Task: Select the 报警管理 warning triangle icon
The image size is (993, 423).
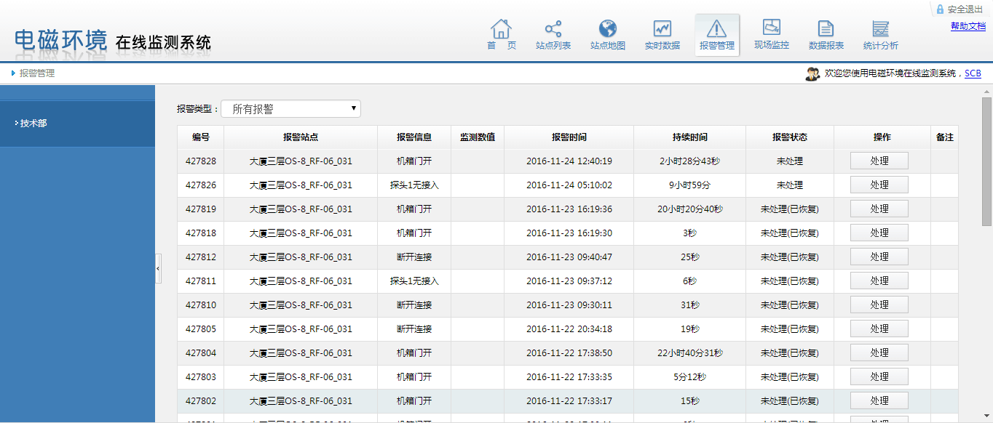Action: 717,29
